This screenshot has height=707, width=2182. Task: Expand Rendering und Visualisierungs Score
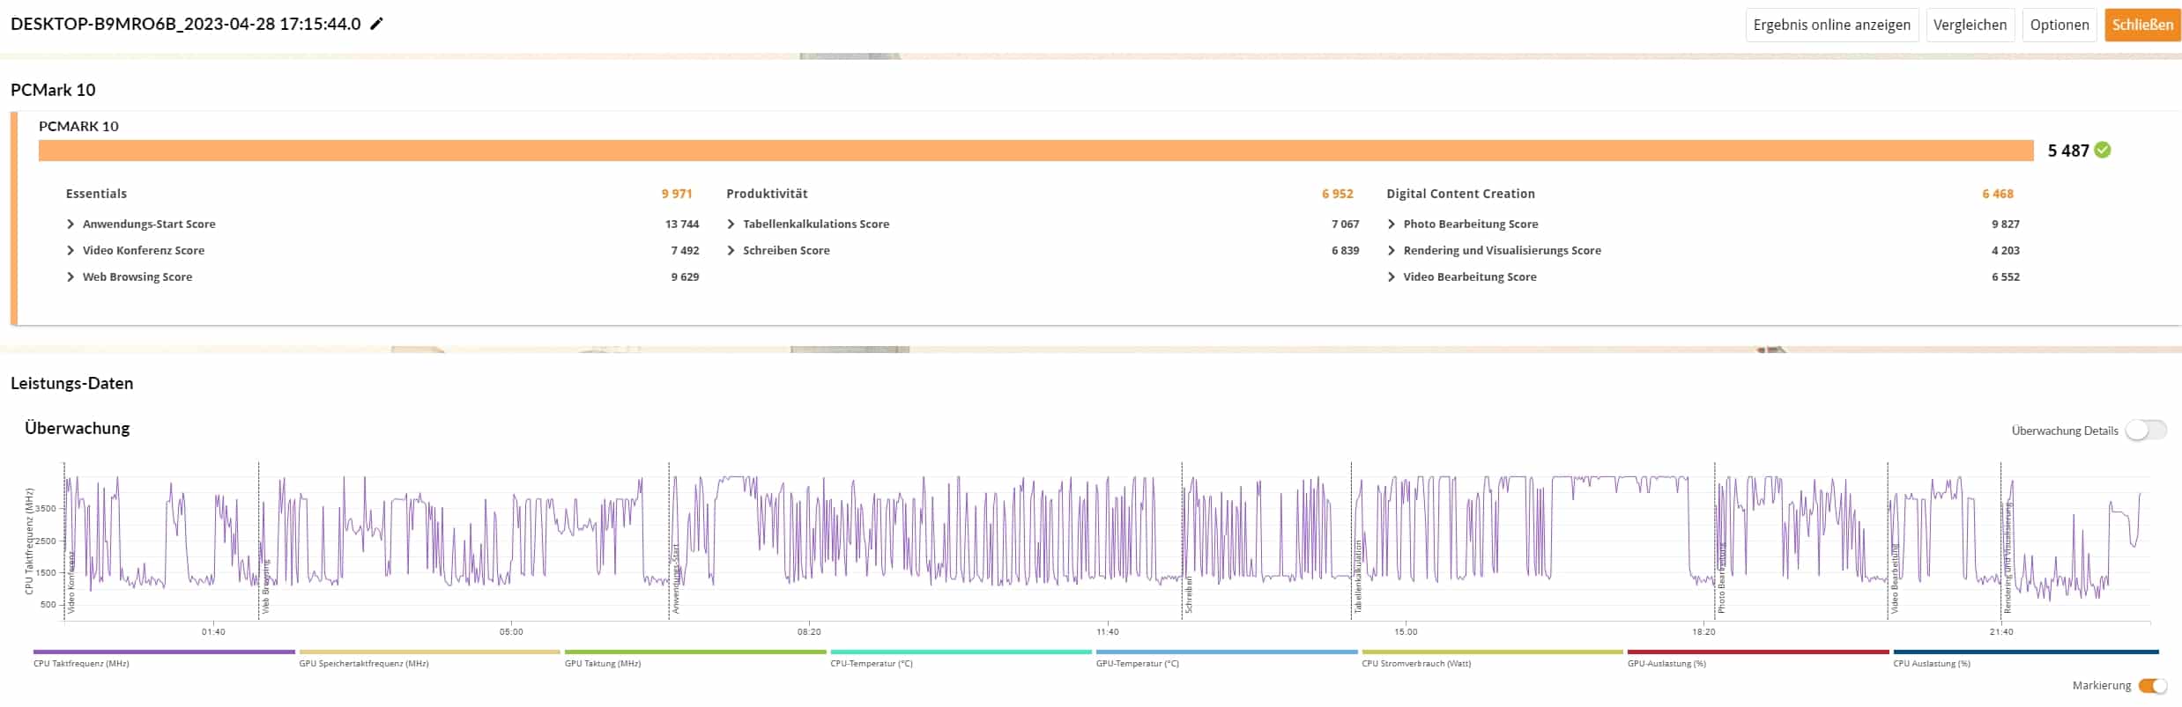1392,251
